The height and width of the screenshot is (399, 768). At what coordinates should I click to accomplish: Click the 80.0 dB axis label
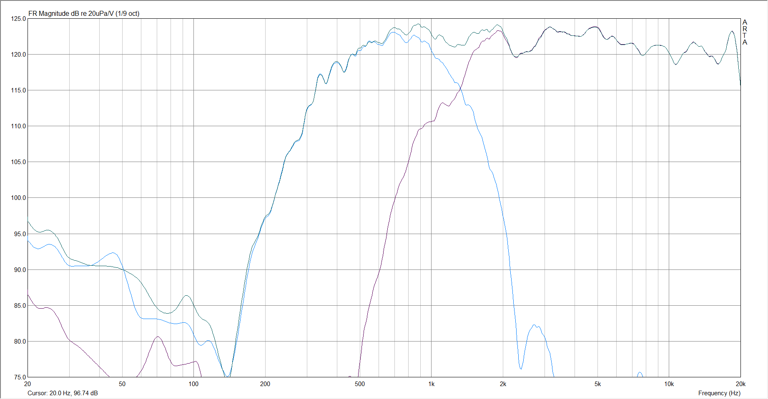click(x=20, y=342)
